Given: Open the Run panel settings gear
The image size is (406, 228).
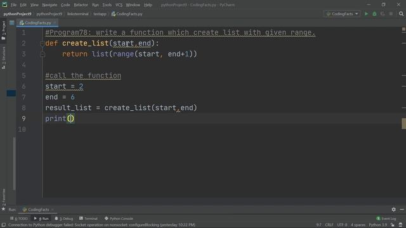Looking at the screenshot, I should [393, 210].
